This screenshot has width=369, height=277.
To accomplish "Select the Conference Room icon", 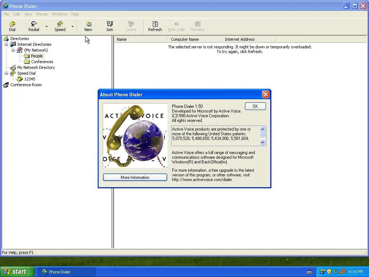I will click(x=6, y=85).
